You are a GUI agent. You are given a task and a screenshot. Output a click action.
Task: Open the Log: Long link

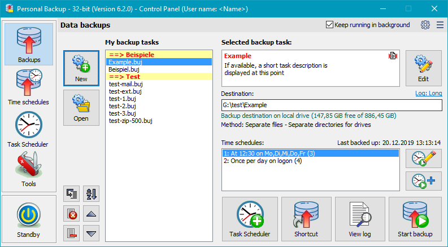pyautogui.click(x=429, y=93)
